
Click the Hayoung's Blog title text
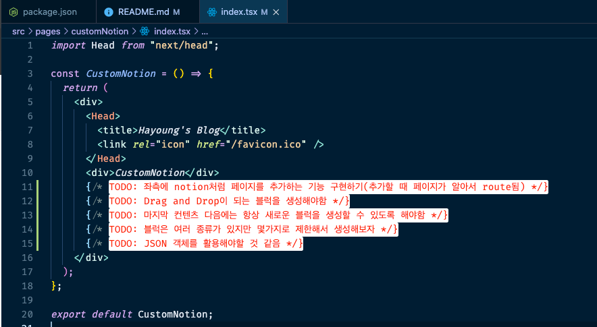pos(179,130)
